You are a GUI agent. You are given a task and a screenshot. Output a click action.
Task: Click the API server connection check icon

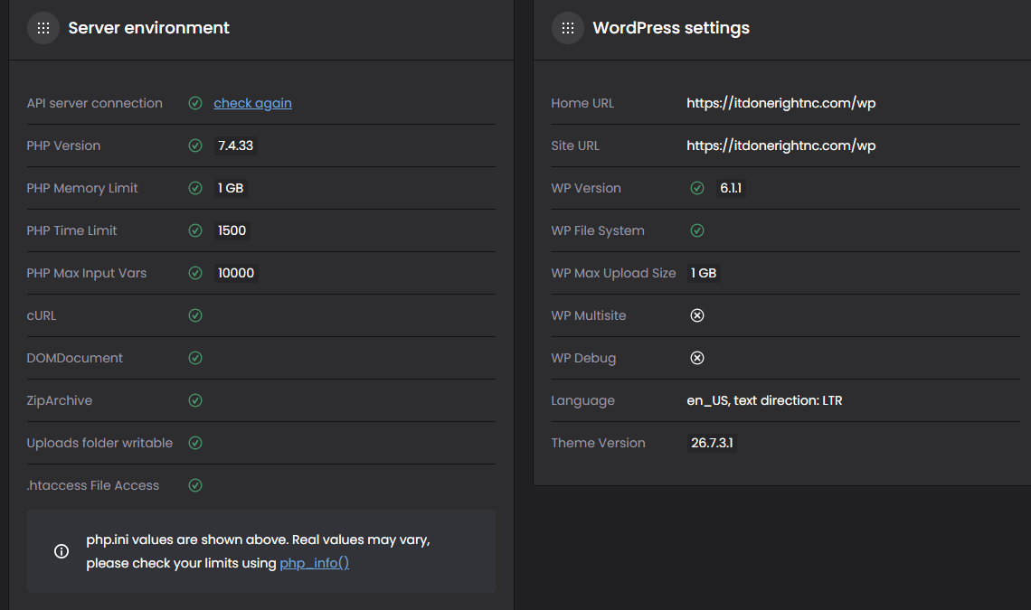pyautogui.click(x=195, y=103)
